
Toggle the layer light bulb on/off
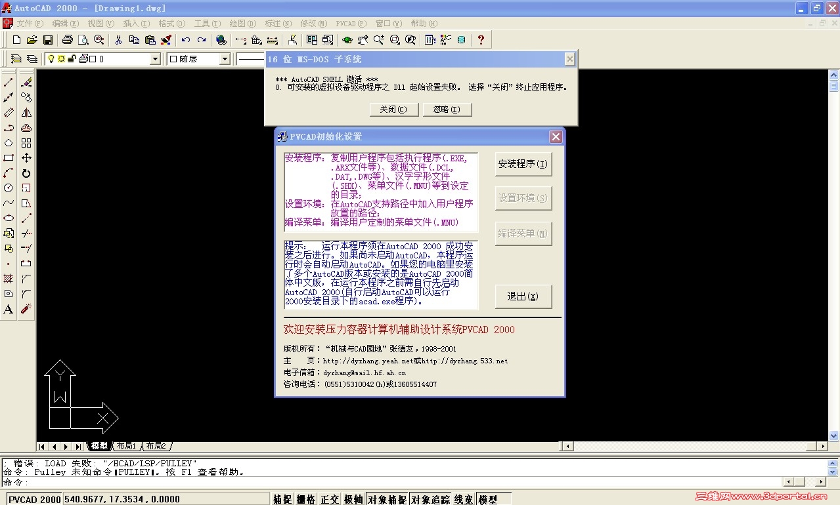click(x=51, y=59)
